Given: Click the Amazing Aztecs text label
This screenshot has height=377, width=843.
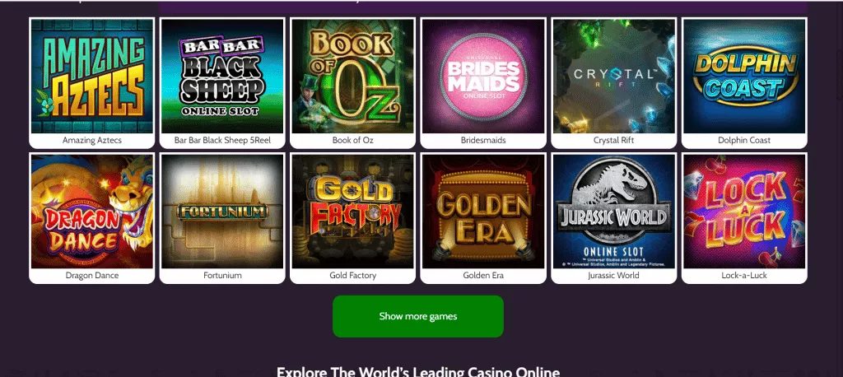Looking at the screenshot, I should pyautogui.click(x=92, y=141).
